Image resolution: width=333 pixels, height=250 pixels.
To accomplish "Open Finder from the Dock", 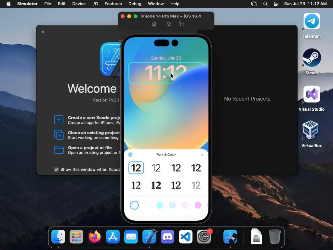I will coord(58,237).
